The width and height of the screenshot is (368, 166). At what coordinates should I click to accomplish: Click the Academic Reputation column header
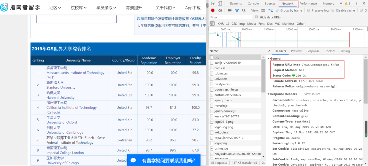[x=149, y=60]
